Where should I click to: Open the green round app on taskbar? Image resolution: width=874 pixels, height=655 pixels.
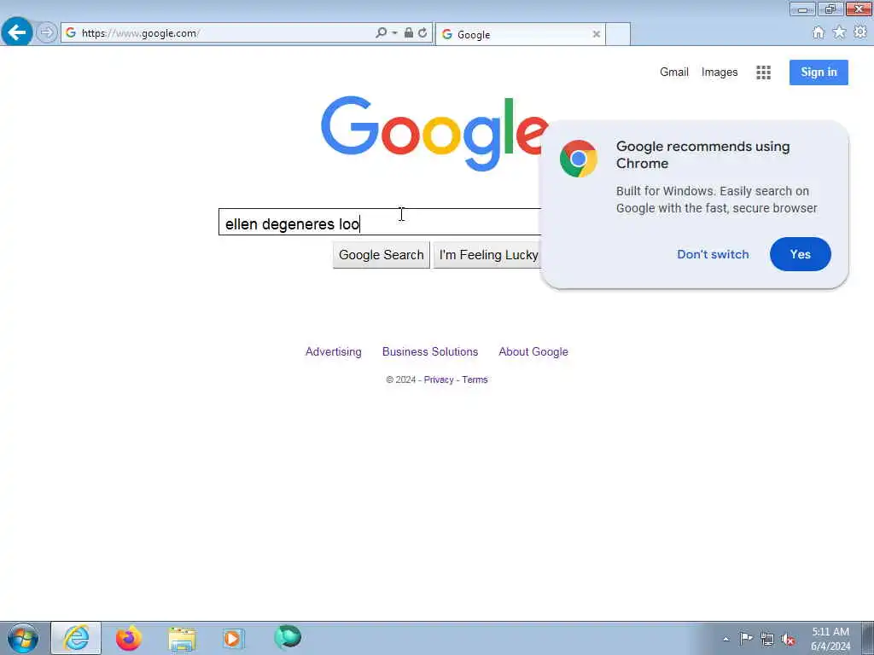288,637
